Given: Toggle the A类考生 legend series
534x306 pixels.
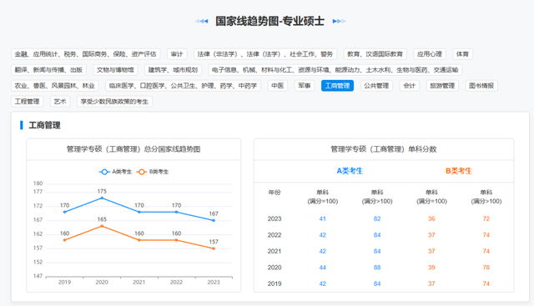Looking at the screenshot, I should (x=115, y=172).
